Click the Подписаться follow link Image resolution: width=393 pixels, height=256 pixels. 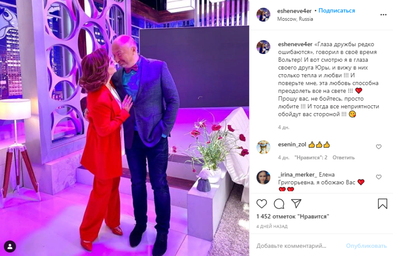pyautogui.click(x=337, y=10)
